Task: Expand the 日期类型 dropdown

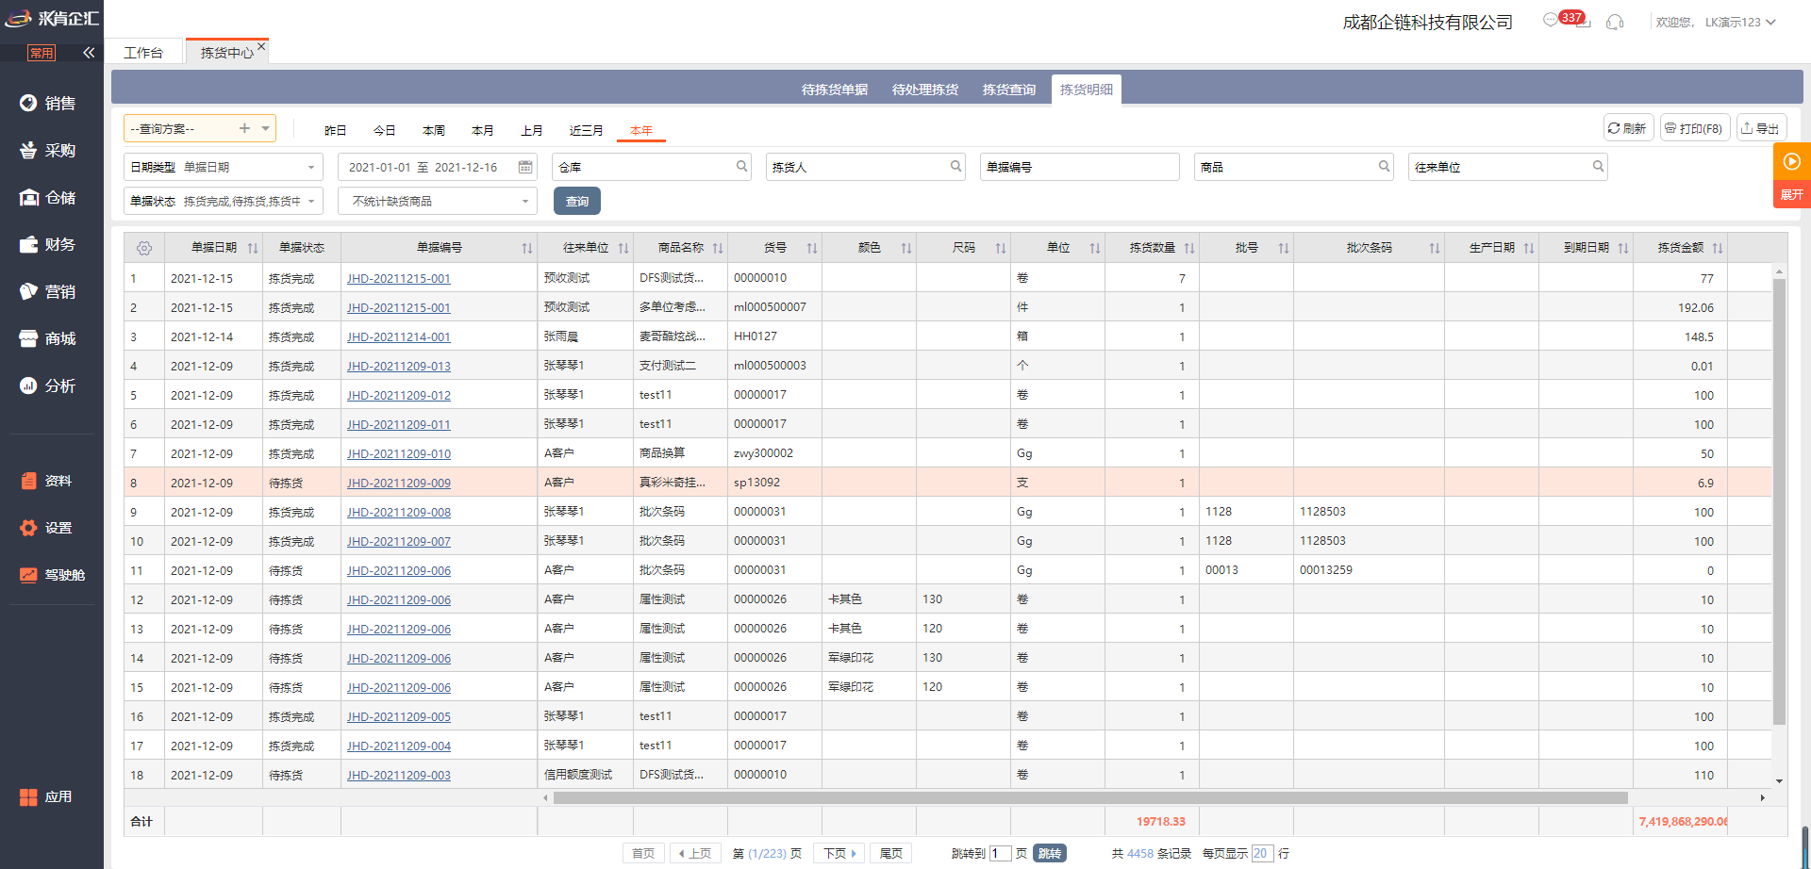Action: point(310,168)
